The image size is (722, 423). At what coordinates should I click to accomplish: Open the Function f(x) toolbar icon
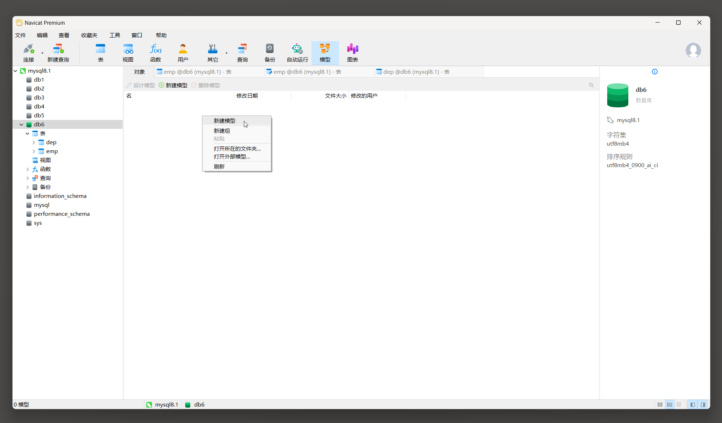point(156,53)
